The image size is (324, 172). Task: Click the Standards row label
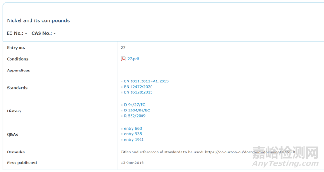pos(17,88)
